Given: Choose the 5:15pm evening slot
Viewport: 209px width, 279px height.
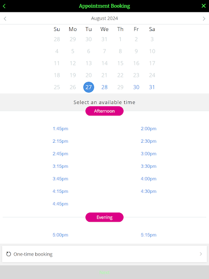Looking at the screenshot, I should (149, 235).
